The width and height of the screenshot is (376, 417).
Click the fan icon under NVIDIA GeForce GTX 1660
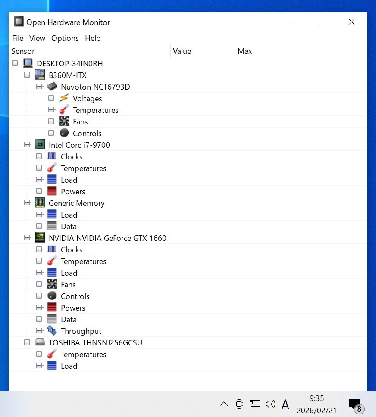click(52, 284)
